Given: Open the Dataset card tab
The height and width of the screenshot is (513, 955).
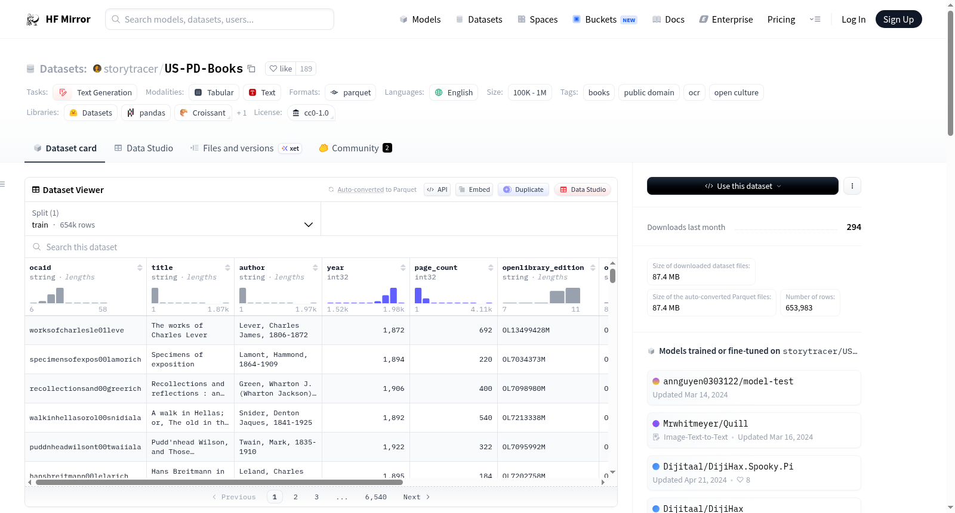Looking at the screenshot, I should pyautogui.click(x=64, y=148).
